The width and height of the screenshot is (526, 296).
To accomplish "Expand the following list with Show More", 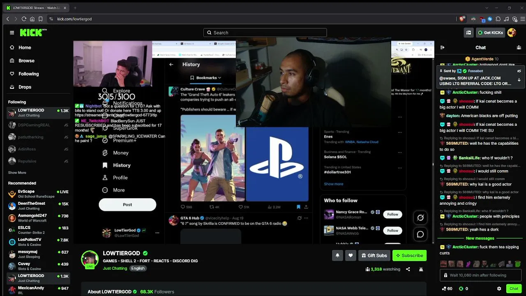I will [x=17, y=173].
